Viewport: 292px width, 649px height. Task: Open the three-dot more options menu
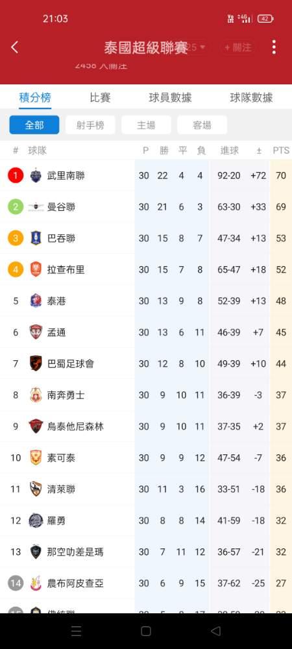(x=274, y=47)
